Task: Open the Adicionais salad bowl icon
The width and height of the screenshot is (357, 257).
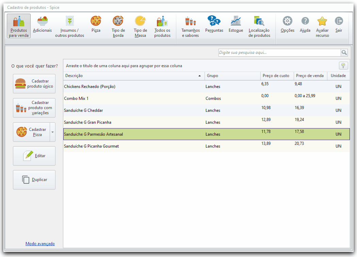Action: point(42,21)
